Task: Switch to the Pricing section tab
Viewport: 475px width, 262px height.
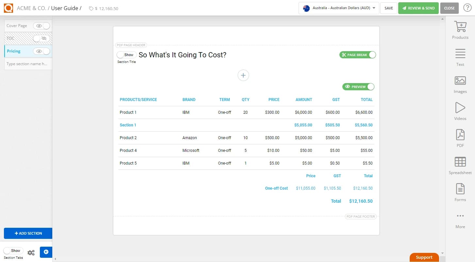Action: coord(13,51)
